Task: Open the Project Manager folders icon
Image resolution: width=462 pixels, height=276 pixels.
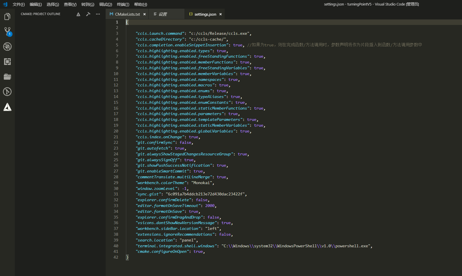Action: point(7,77)
